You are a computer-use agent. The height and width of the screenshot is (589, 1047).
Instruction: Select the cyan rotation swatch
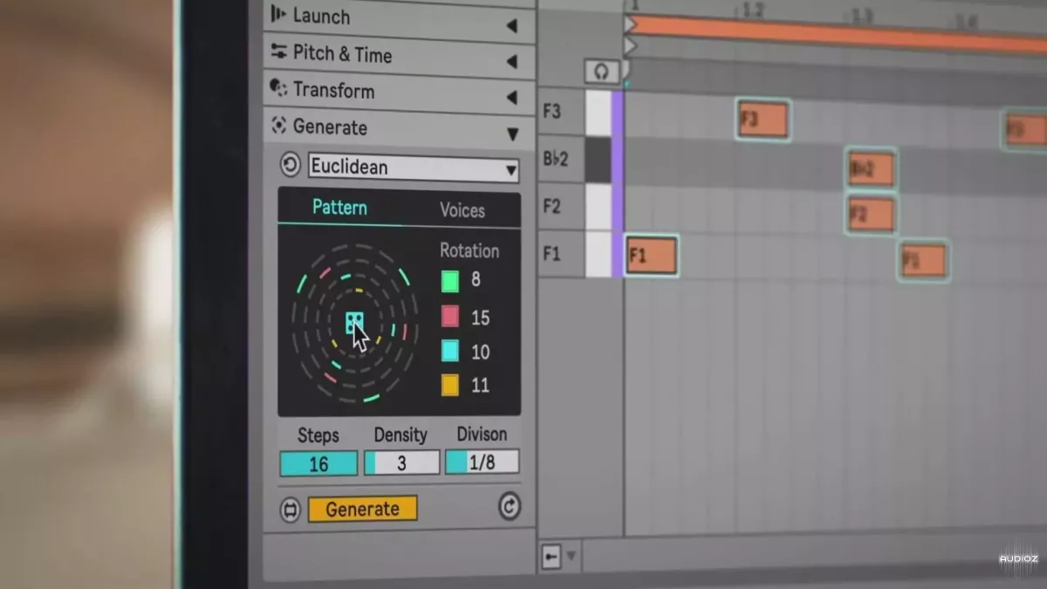coord(449,351)
